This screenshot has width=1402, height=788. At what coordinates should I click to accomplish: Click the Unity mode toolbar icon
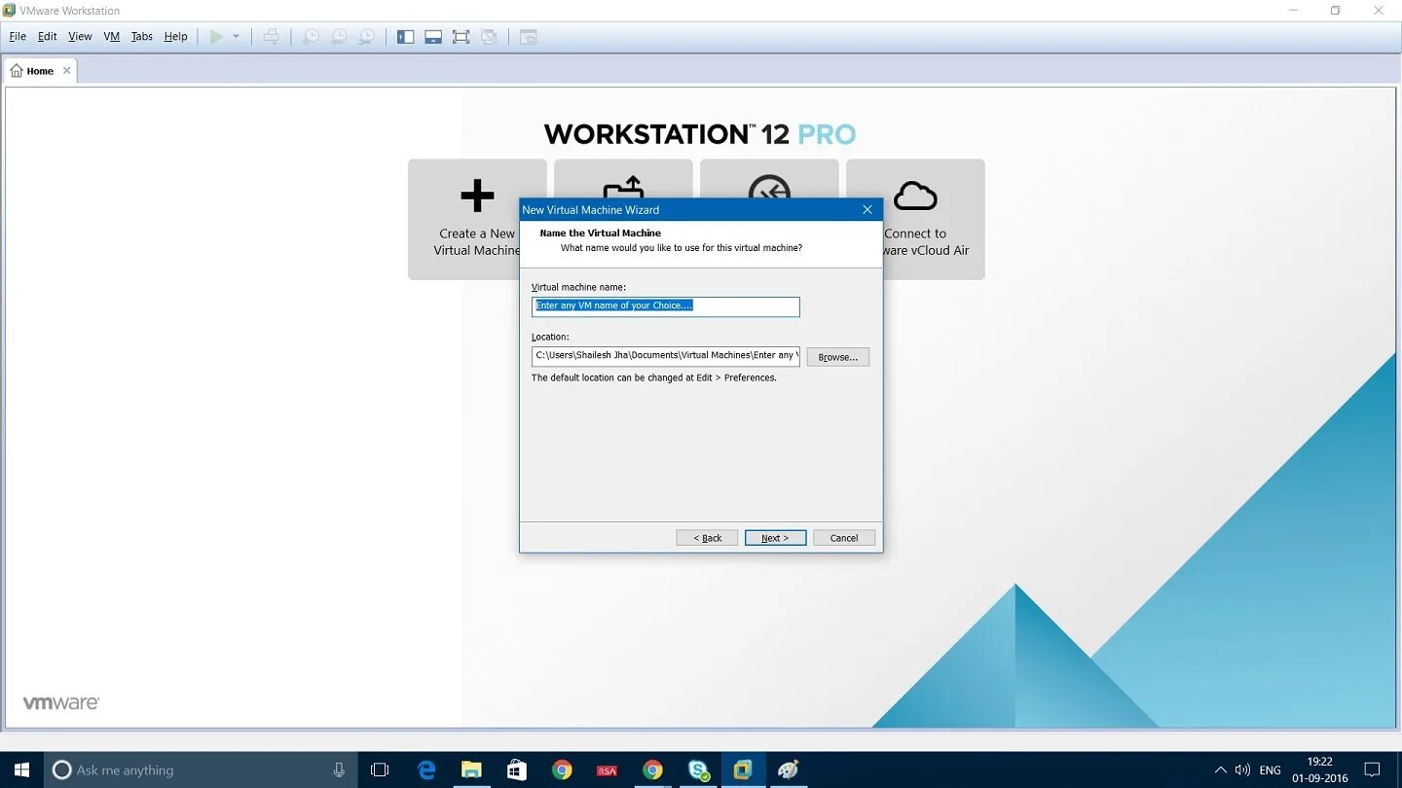pos(489,37)
